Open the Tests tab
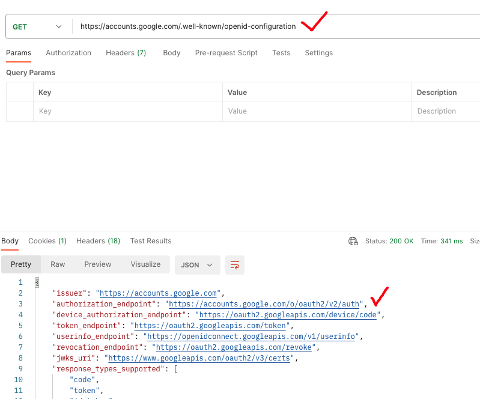 point(281,53)
